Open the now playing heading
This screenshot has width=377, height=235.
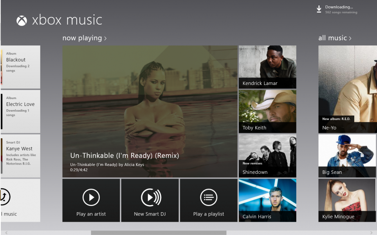pos(82,38)
